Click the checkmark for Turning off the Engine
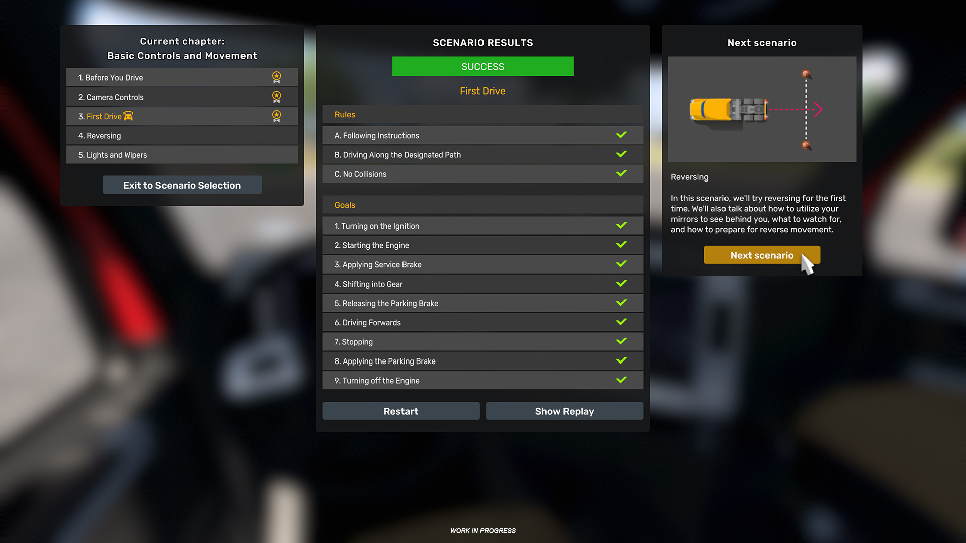966x543 pixels. coord(621,380)
